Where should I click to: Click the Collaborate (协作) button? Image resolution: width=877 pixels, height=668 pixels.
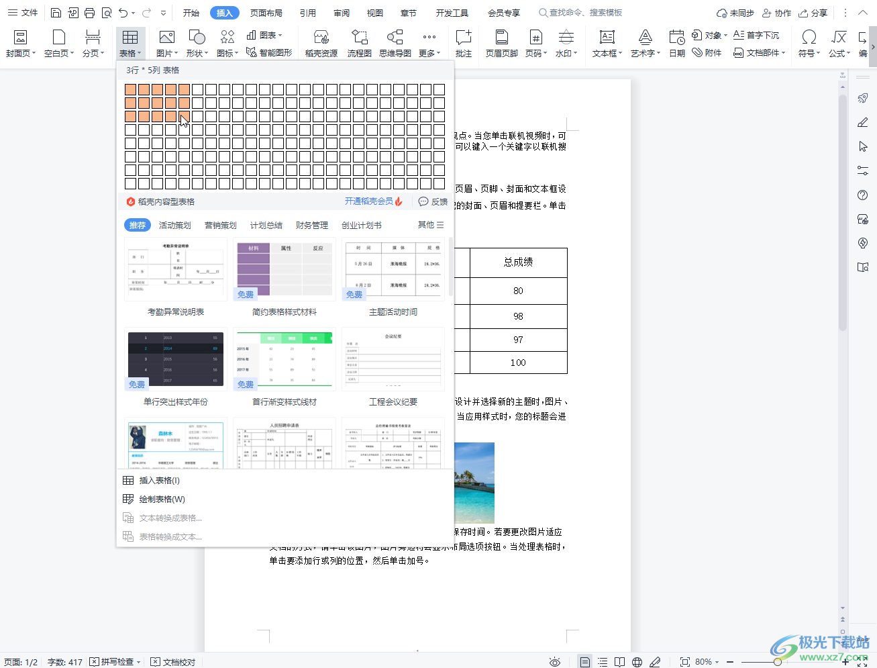pyautogui.click(x=776, y=13)
